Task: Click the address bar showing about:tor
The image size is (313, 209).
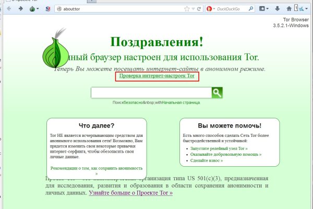Action: [x=120, y=9]
